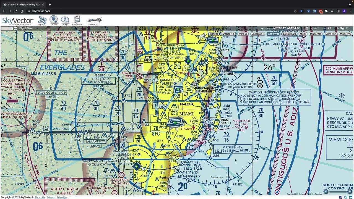Open the Airports section icon
Image resolution: width=354 pixels, height=199 pixels.
click(x=42, y=20)
